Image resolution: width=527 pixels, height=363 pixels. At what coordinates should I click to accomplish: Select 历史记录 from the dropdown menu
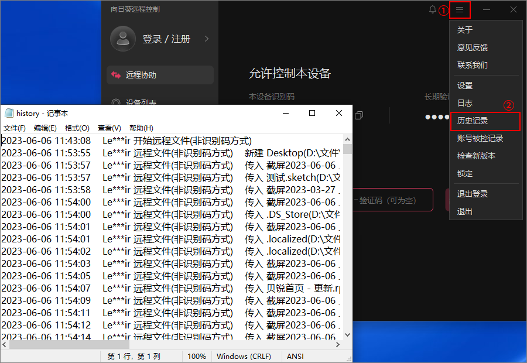(x=473, y=121)
